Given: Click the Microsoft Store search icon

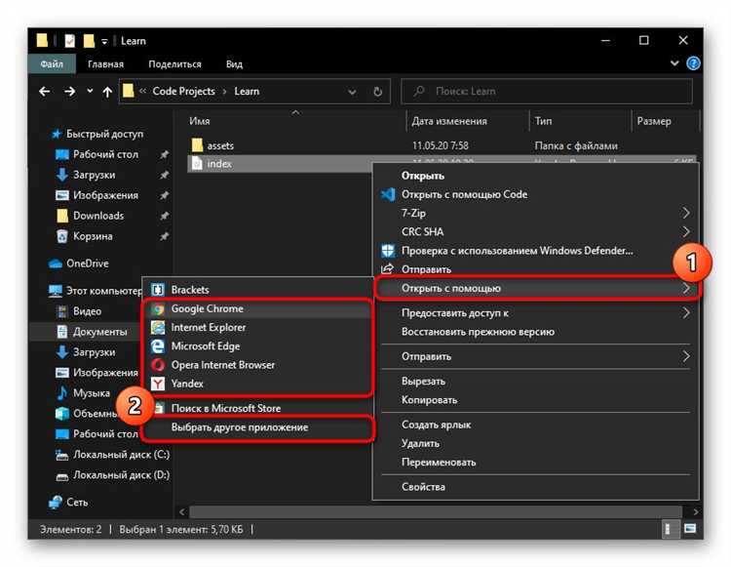Looking at the screenshot, I should pyautogui.click(x=158, y=408).
